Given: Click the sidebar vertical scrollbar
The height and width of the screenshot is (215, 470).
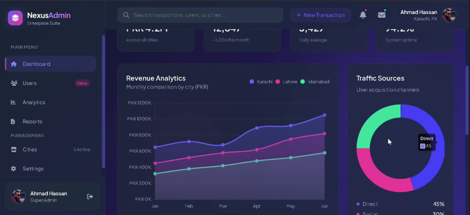Looking at the screenshot, I should (x=103, y=102).
